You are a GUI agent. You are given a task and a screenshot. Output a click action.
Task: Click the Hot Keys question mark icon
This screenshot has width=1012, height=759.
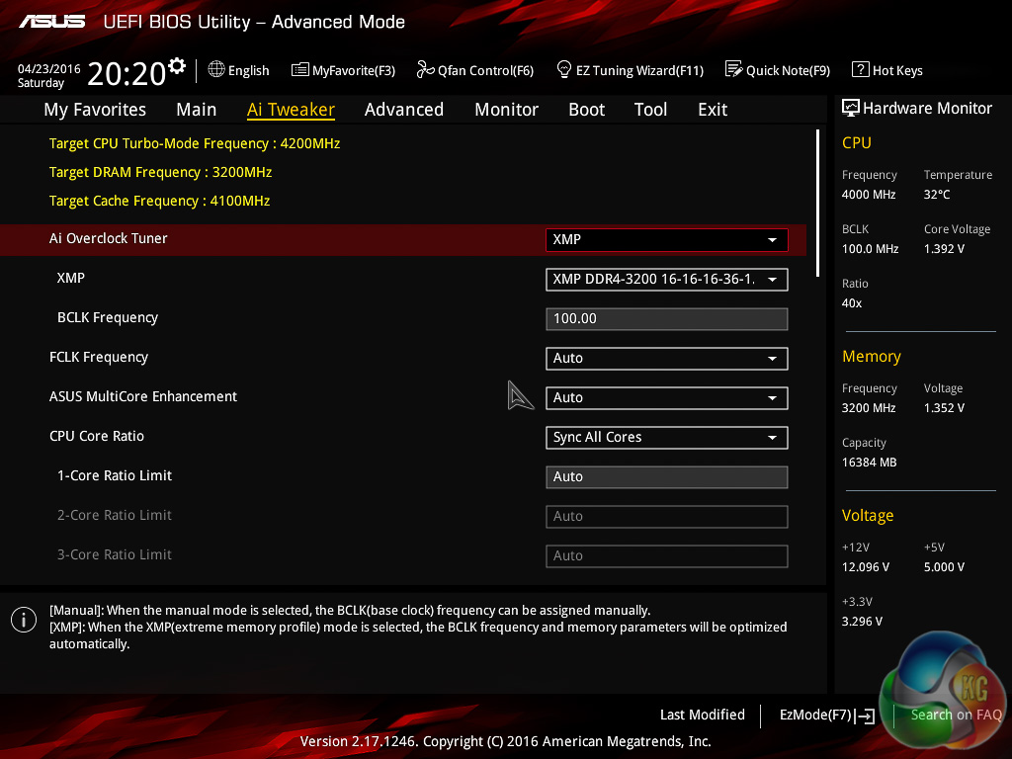[x=861, y=69]
